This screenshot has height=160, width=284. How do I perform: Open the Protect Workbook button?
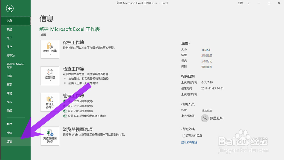(x=50, y=49)
